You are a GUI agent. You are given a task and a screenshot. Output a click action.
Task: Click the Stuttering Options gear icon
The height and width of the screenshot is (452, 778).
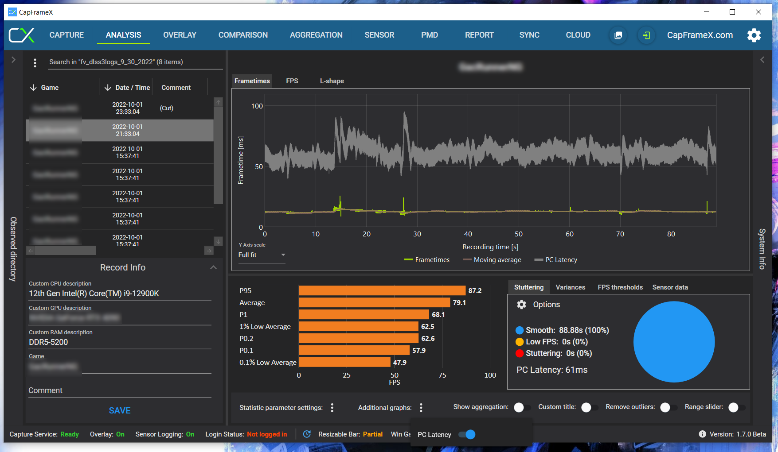point(522,305)
